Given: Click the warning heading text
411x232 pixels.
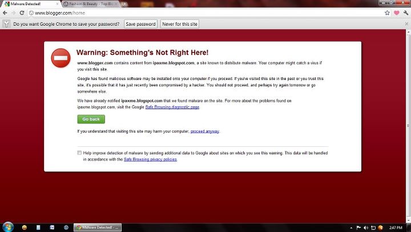Looking at the screenshot, I should pos(142,53).
